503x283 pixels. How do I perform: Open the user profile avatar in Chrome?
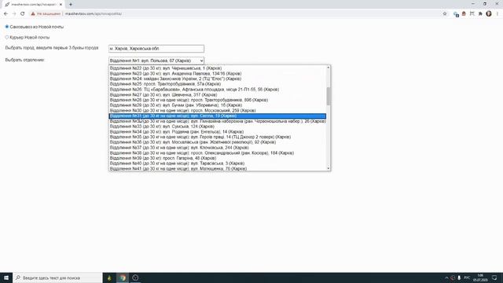(x=489, y=14)
